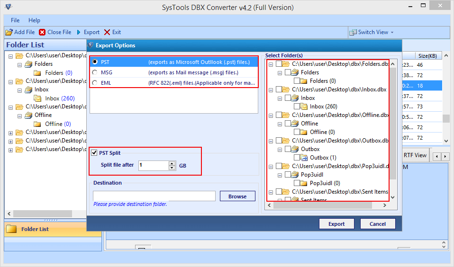
Task: Click the Export arrow icon in toolbar
Action: point(79,32)
